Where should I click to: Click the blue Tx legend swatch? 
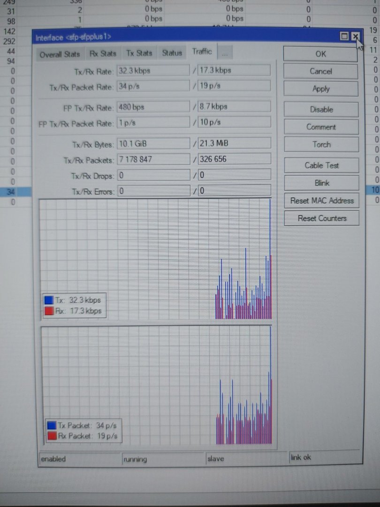pos(49,300)
